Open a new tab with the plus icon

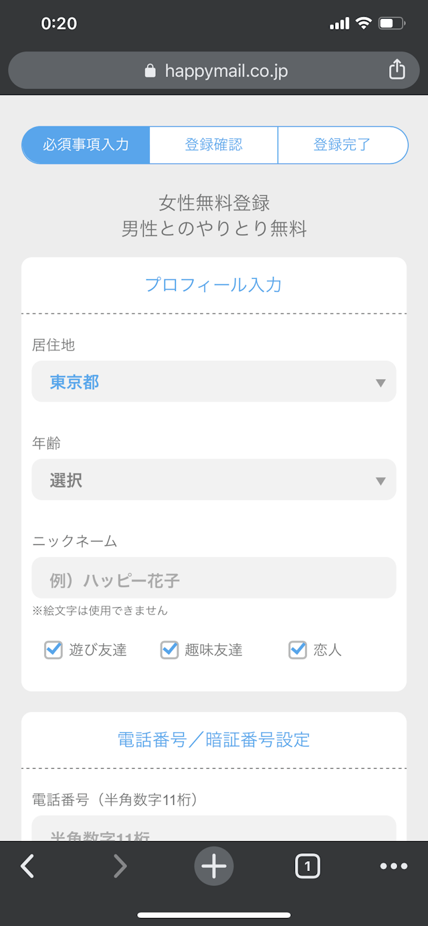[213, 866]
